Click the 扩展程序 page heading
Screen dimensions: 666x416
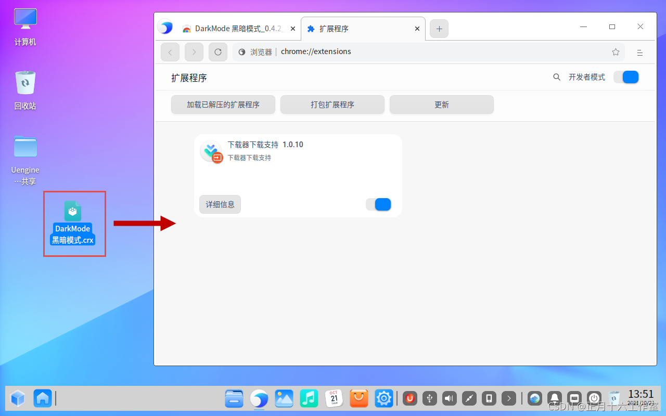[x=189, y=78]
